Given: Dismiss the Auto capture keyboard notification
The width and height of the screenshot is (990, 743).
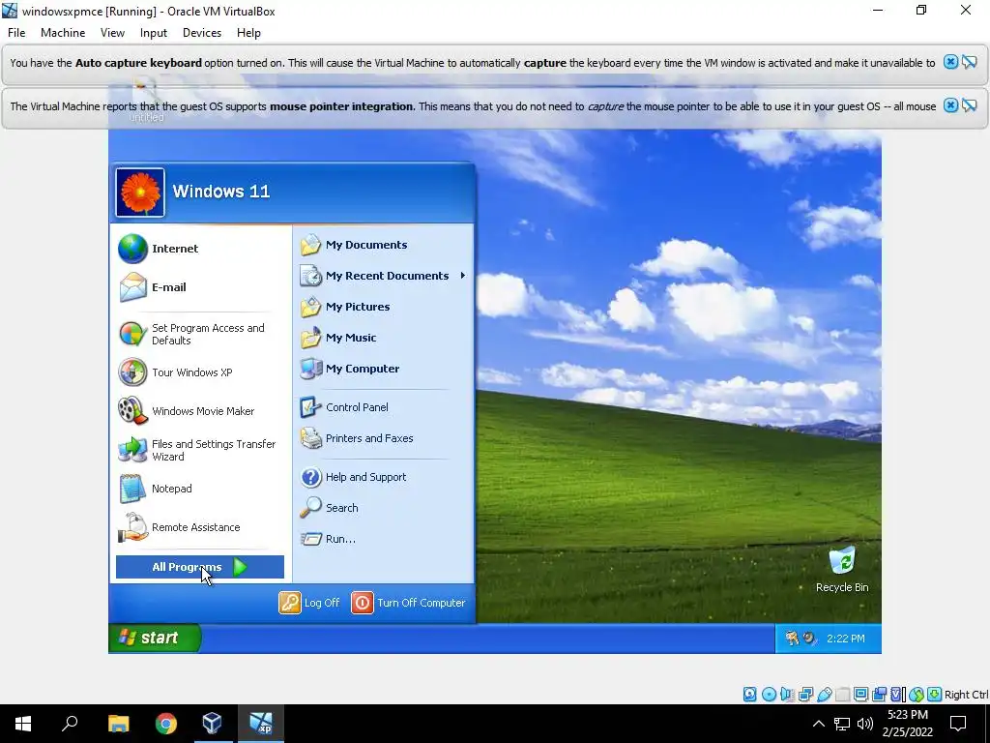Looking at the screenshot, I should 950,62.
